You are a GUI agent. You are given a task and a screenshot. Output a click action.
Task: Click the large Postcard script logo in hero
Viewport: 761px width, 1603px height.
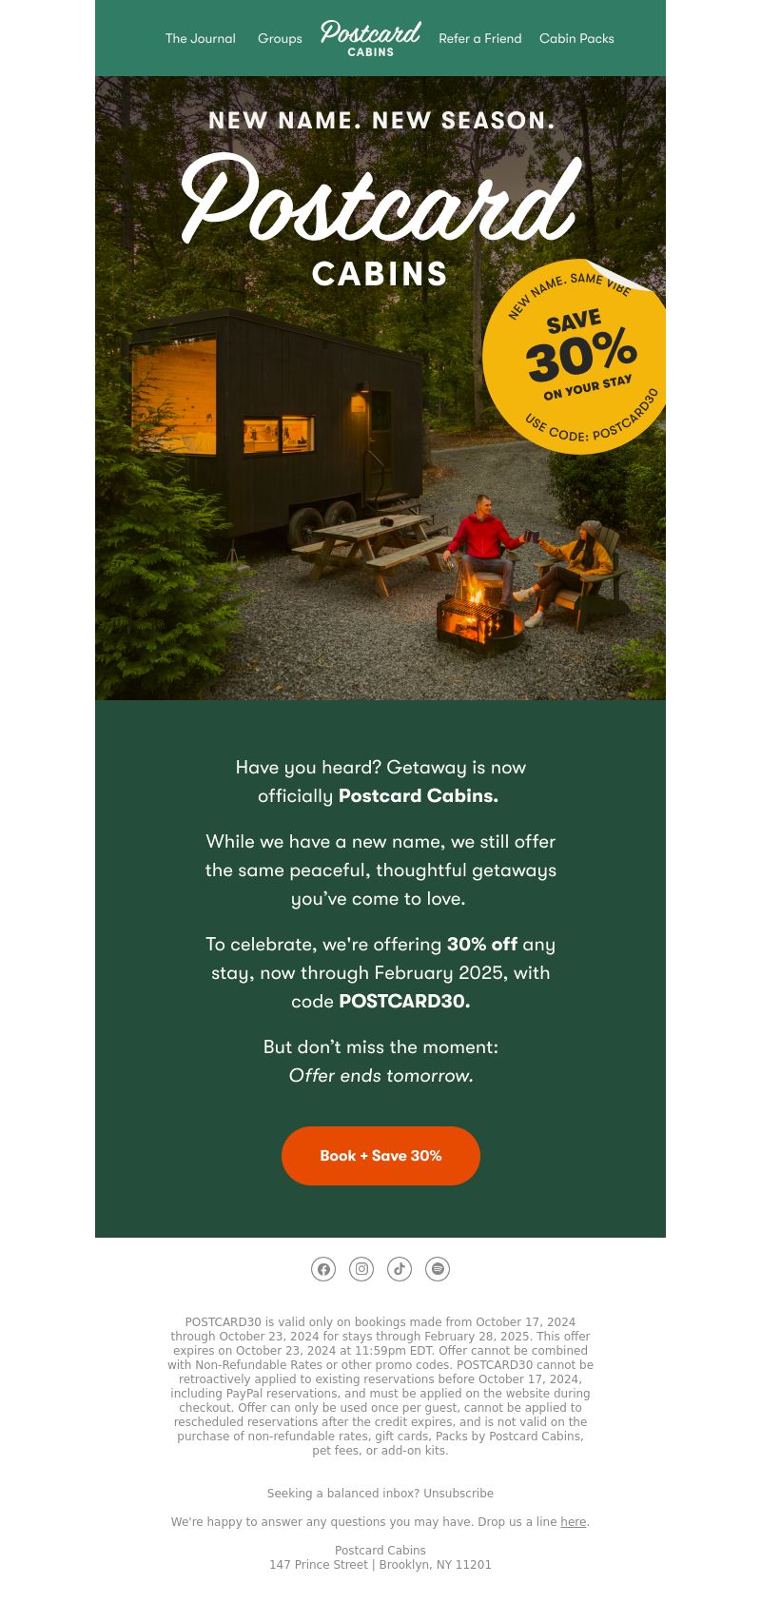coord(380,198)
